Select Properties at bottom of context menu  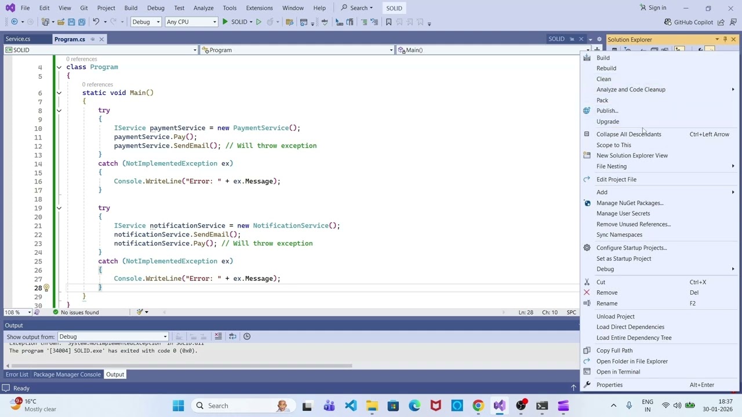point(660,385)
